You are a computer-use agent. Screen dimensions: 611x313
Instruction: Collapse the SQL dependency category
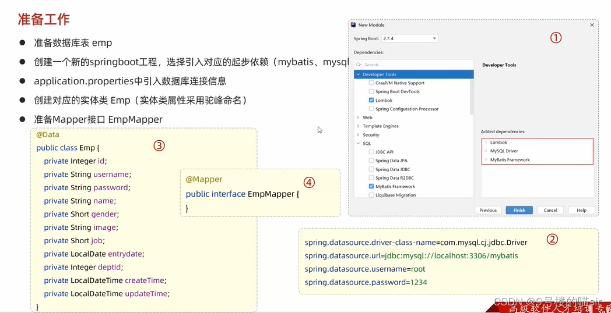tap(358, 144)
